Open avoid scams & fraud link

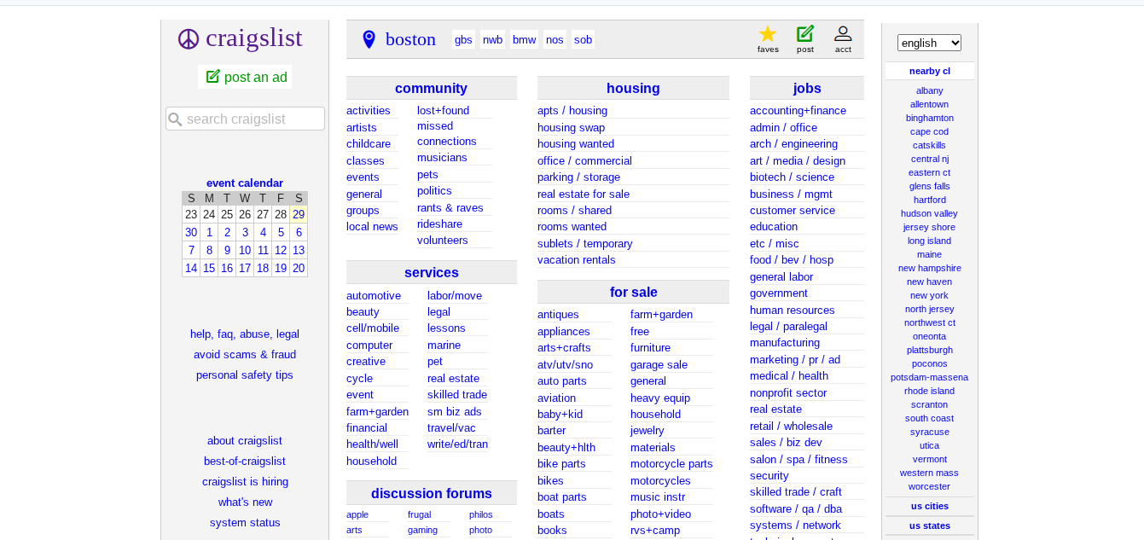[x=245, y=354]
